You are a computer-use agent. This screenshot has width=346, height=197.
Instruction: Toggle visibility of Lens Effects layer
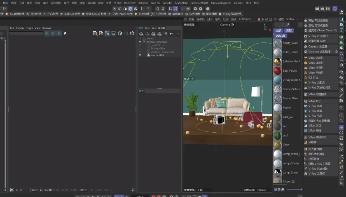(140, 45)
